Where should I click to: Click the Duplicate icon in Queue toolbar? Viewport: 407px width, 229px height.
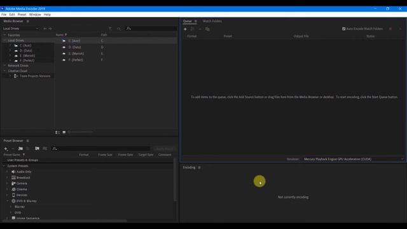[207, 29]
